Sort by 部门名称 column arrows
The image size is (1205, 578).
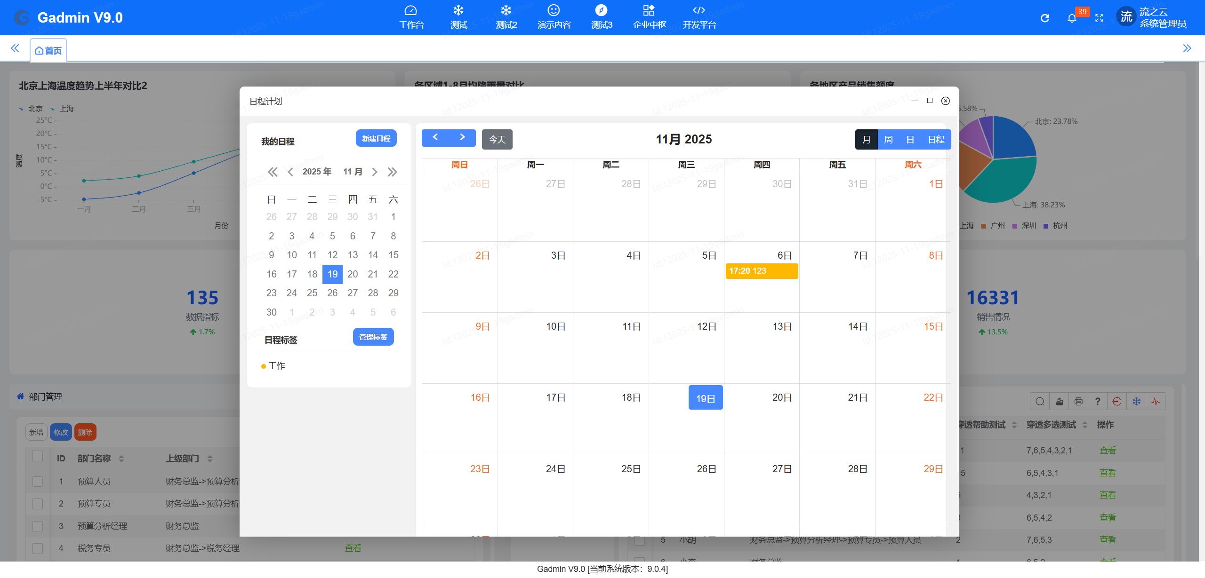121,459
